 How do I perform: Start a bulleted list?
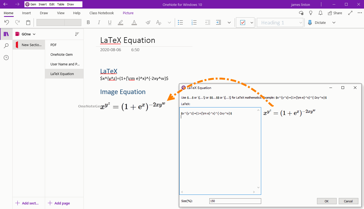[x=180, y=23]
